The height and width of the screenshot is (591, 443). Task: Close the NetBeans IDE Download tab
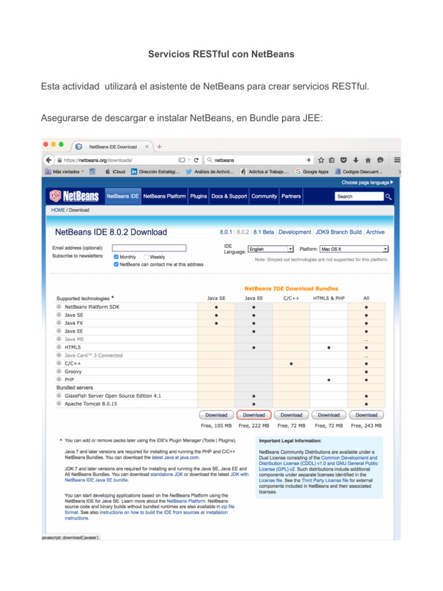(x=147, y=147)
